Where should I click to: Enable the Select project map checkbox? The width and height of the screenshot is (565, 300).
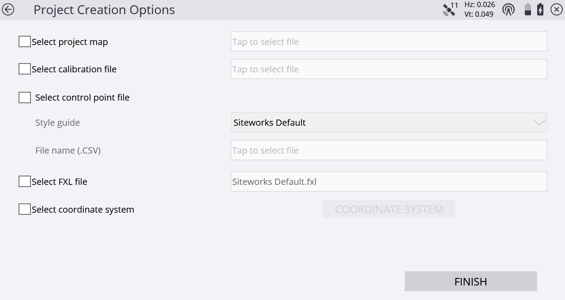click(25, 42)
